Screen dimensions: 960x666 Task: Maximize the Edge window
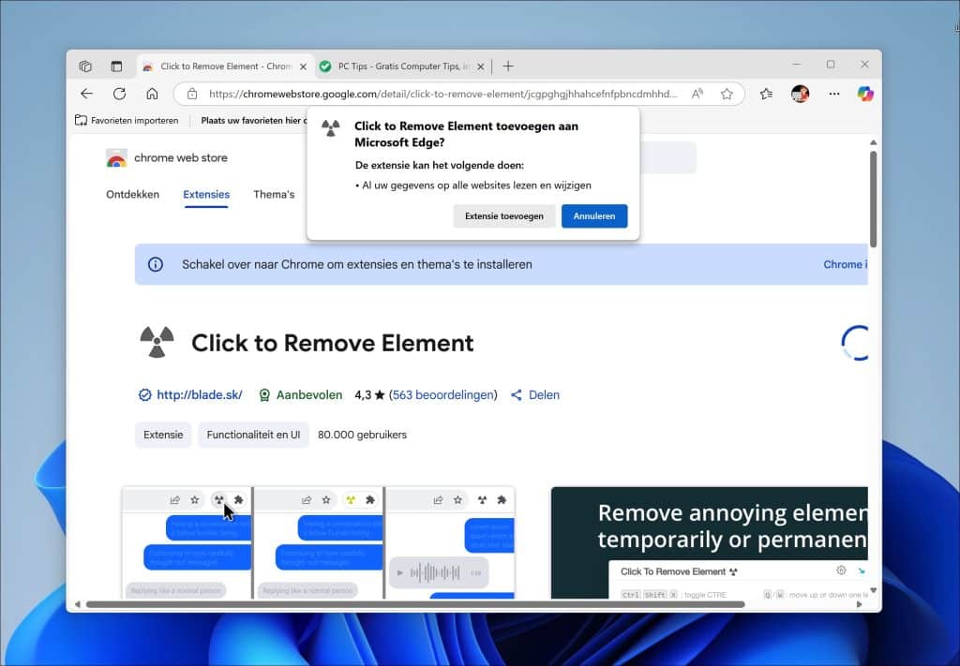click(831, 65)
